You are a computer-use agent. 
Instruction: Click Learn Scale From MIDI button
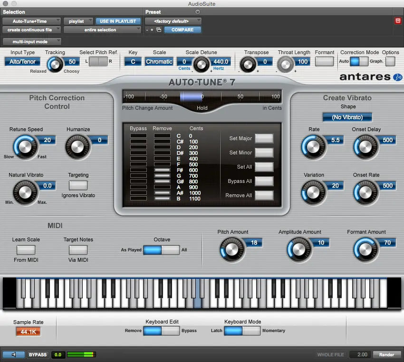(x=26, y=250)
